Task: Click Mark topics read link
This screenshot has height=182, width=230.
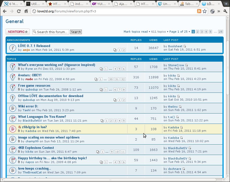Action: click(136, 32)
